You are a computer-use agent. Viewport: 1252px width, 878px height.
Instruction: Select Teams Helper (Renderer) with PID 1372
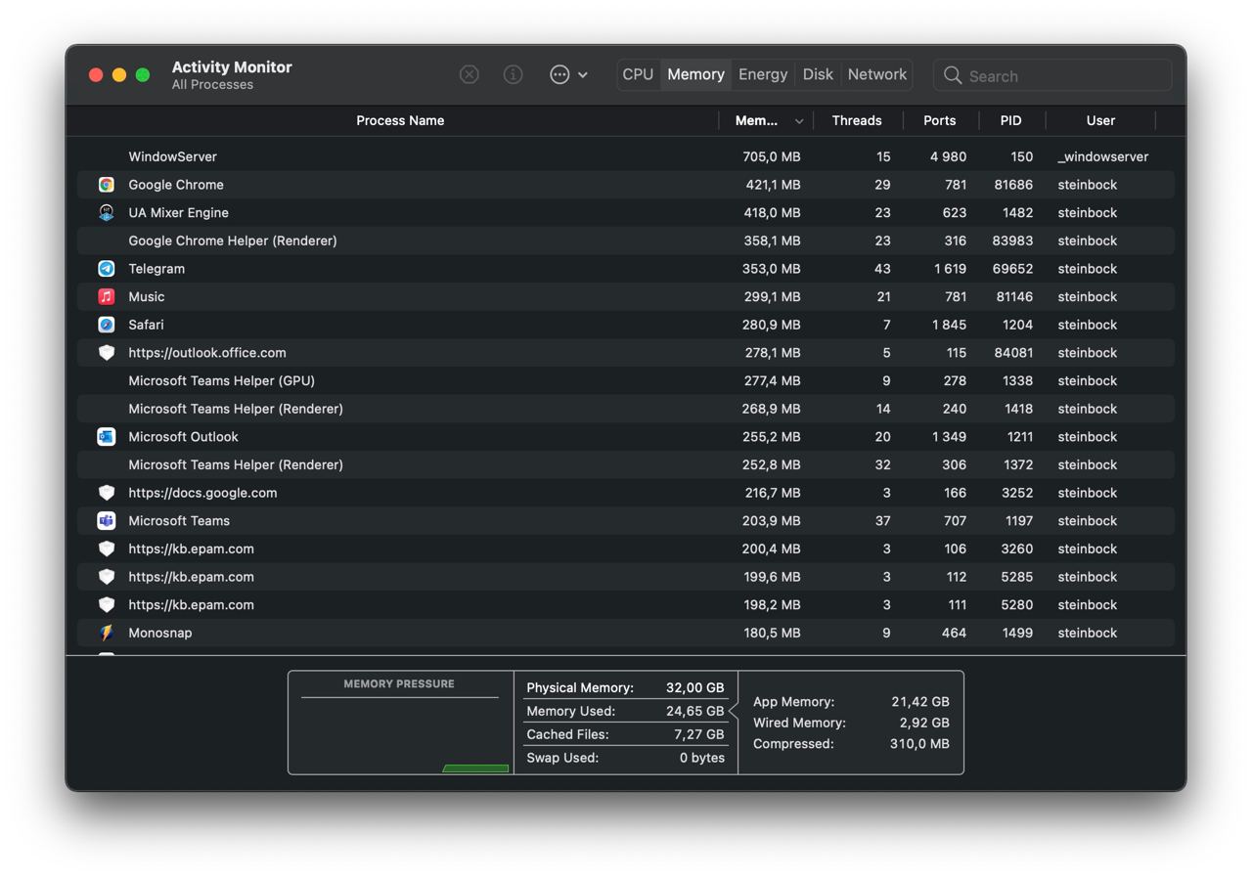[626, 464]
